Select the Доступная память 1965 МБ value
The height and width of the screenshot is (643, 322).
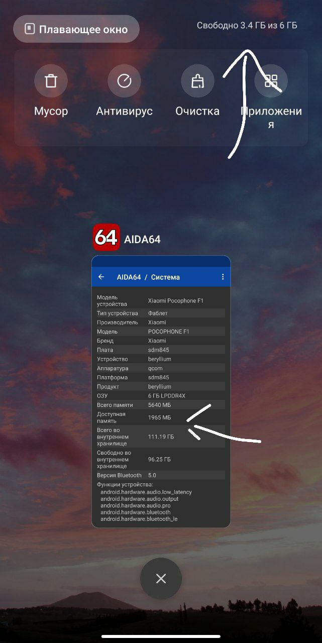[x=159, y=417]
